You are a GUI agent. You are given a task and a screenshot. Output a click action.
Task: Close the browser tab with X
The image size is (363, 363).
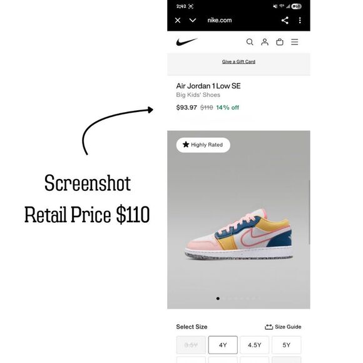[x=178, y=21]
